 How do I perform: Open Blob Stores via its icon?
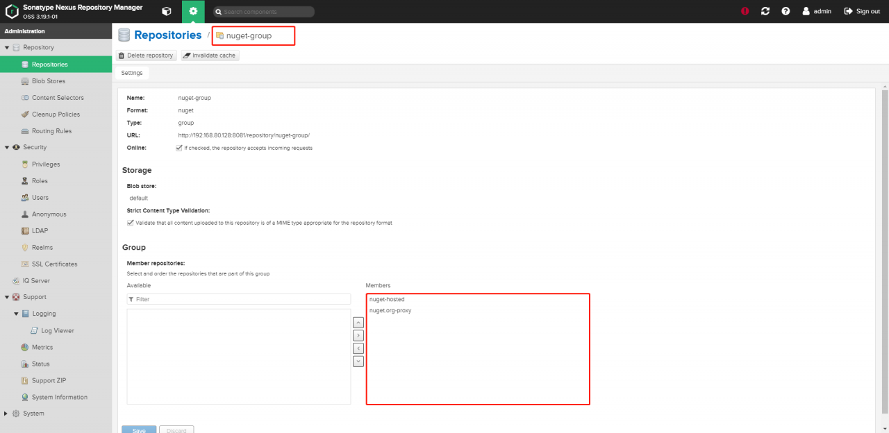click(26, 81)
